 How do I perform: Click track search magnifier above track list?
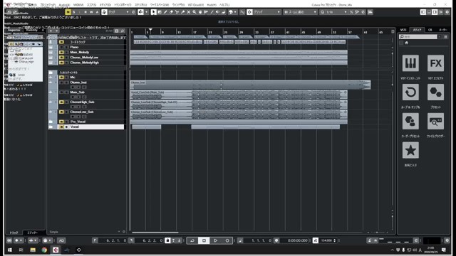123,31
